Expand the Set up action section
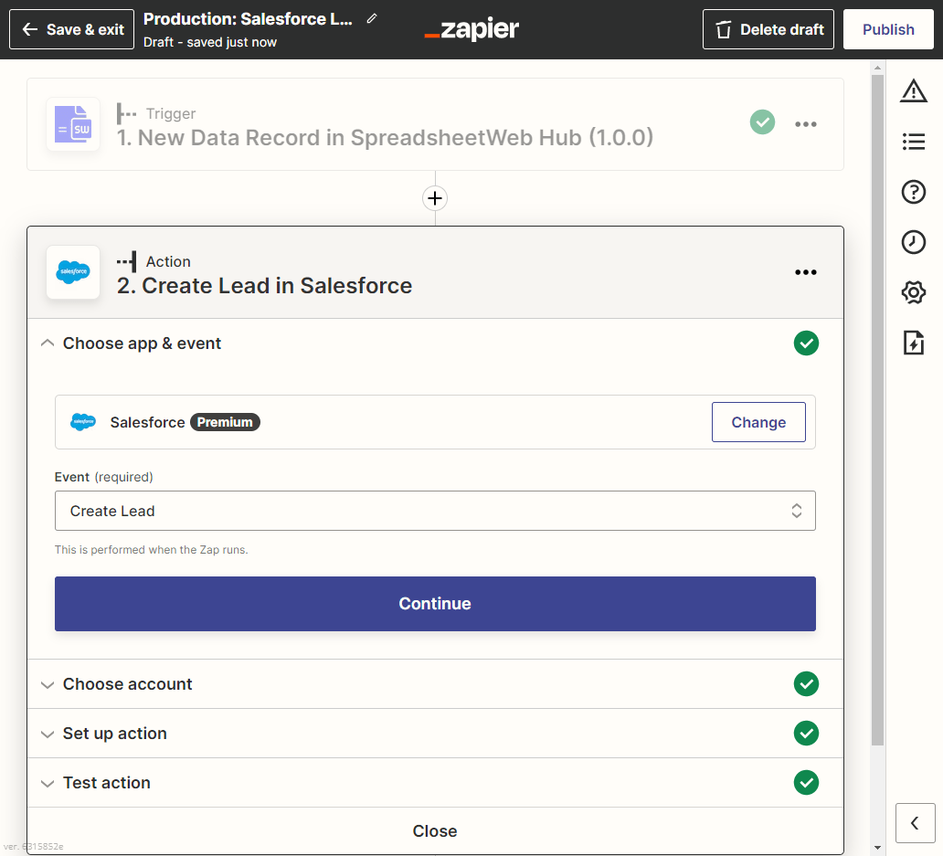This screenshot has width=943, height=856. [x=115, y=734]
